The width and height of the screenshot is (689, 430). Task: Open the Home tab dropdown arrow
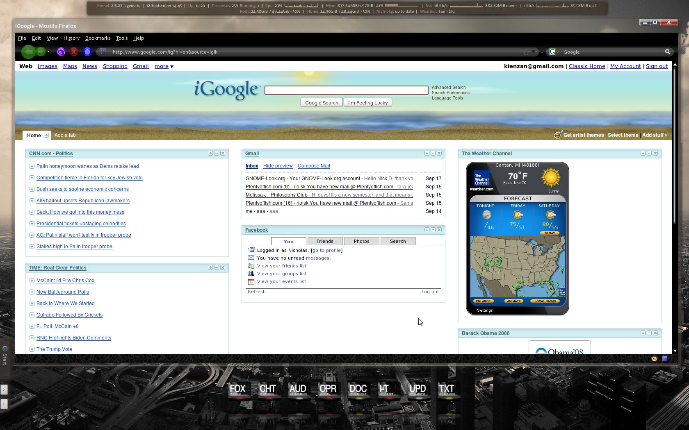click(46, 135)
